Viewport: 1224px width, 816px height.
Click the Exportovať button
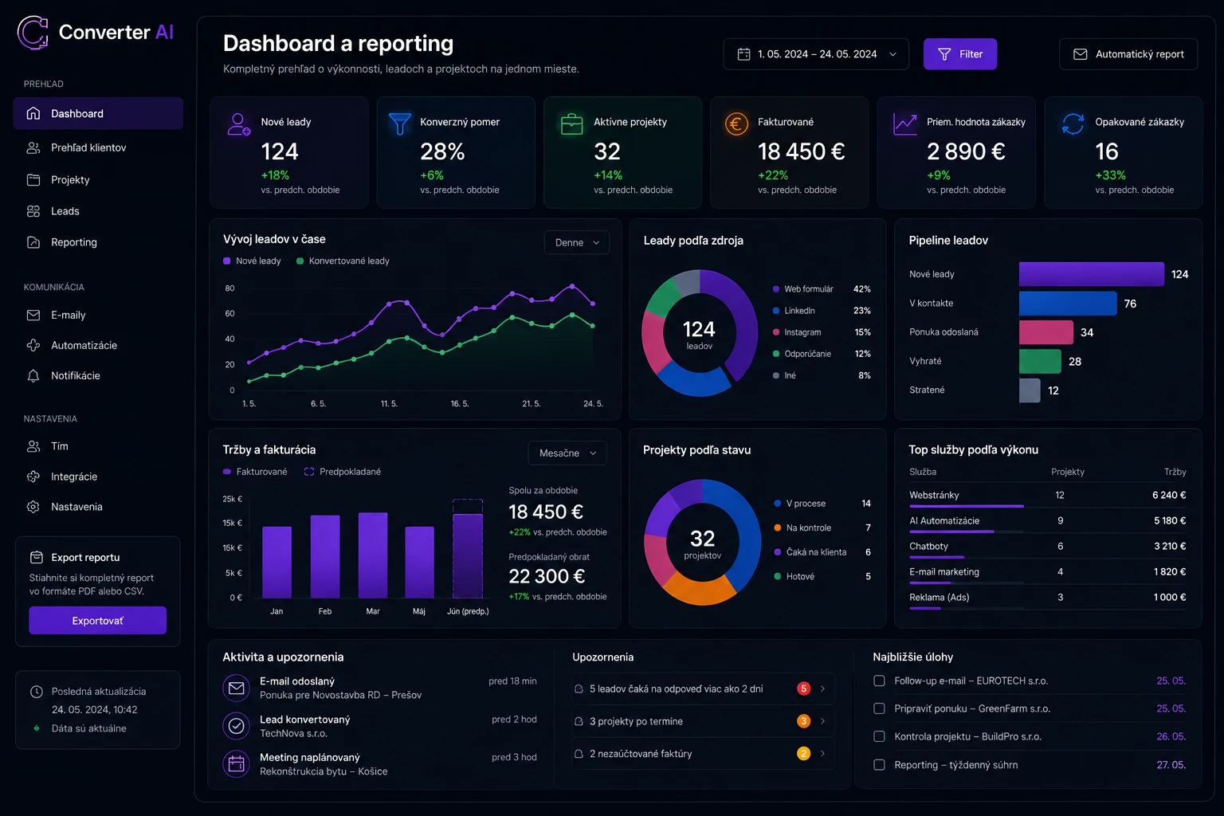[x=98, y=621]
